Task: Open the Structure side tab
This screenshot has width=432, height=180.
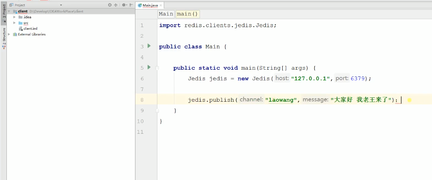Action: (4, 38)
